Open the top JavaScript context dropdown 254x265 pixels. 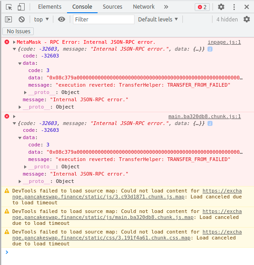[41, 20]
